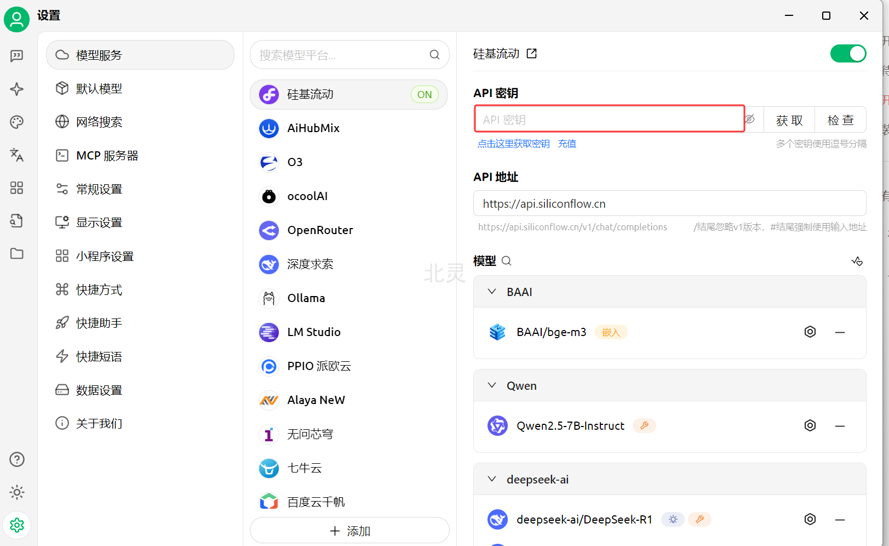Open 数据设置 settings section
This screenshot has width=889, height=546.
coord(140,390)
